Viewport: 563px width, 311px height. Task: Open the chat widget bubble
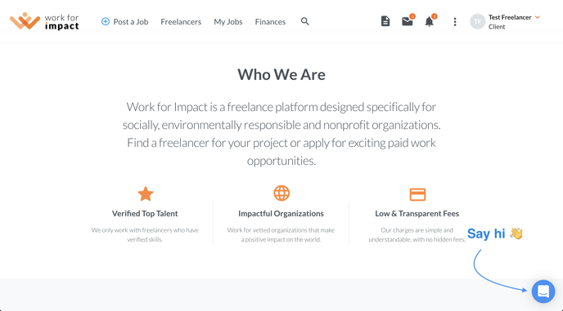click(543, 291)
